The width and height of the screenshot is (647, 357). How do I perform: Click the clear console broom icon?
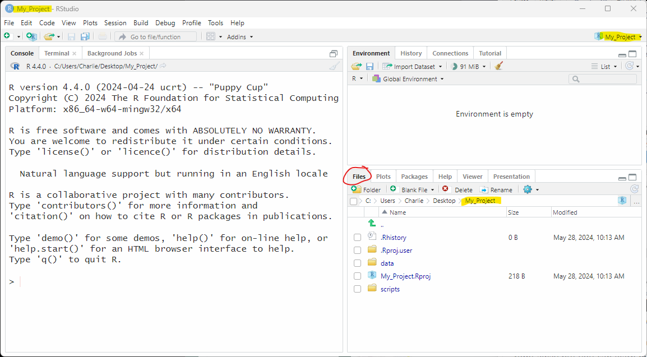pos(334,66)
